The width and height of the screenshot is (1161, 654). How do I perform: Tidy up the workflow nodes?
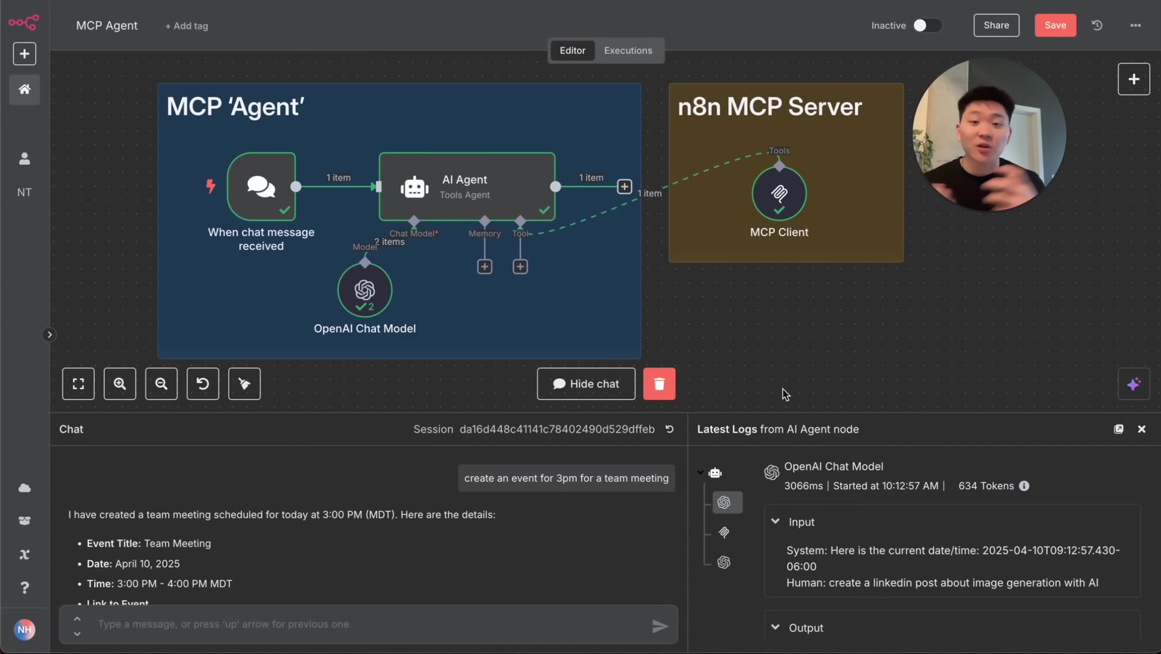[244, 384]
